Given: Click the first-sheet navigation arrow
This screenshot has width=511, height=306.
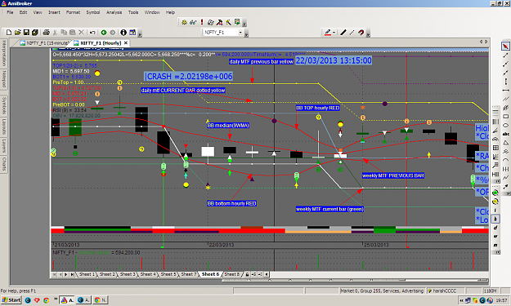Looking at the screenshot, I should [54, 274].
